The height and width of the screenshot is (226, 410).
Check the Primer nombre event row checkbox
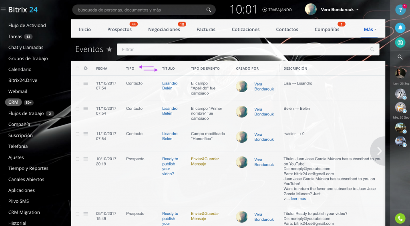(x=77, y=109)
